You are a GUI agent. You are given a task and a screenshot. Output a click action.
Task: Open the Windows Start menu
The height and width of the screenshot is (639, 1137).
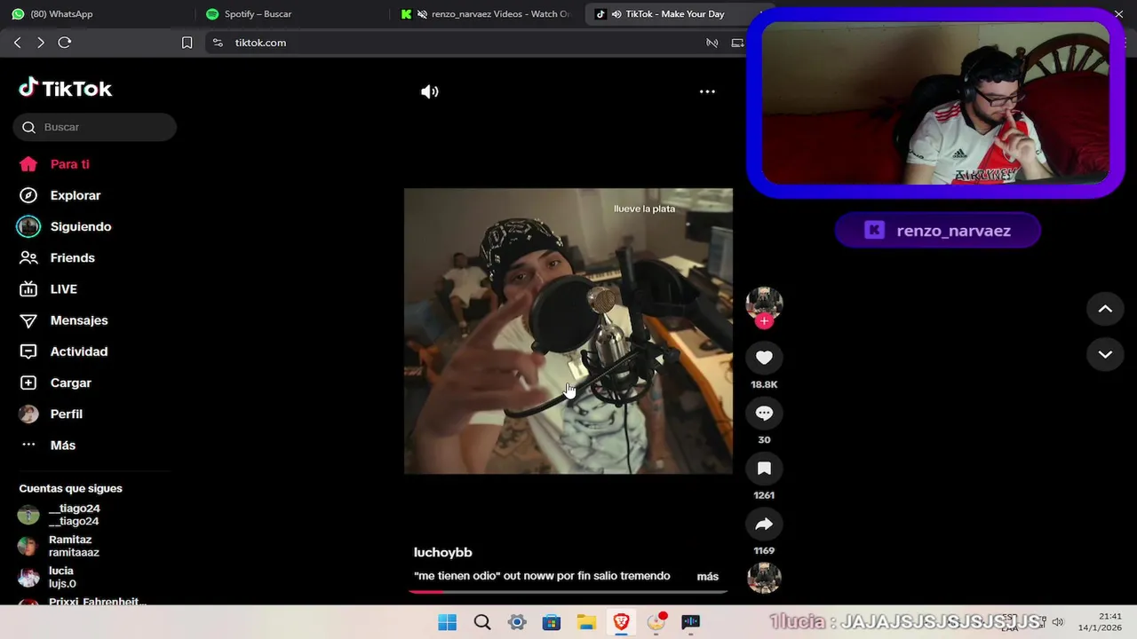pyautogui.click(x=448, y=622)
